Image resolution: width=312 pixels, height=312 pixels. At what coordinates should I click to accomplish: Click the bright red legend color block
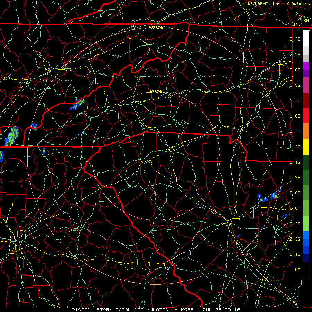coord(306,116)
